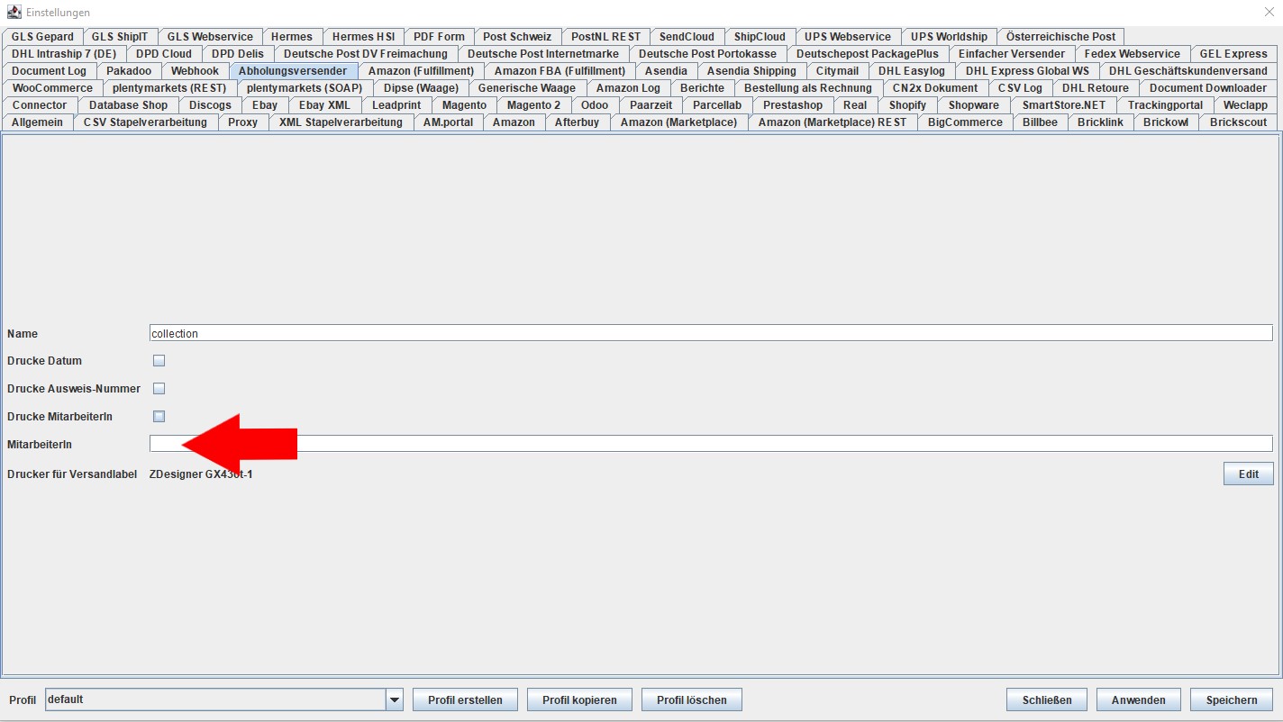Open the Pakadoo tab
The width and height of the screenshot is (1283, 722).
129,71
